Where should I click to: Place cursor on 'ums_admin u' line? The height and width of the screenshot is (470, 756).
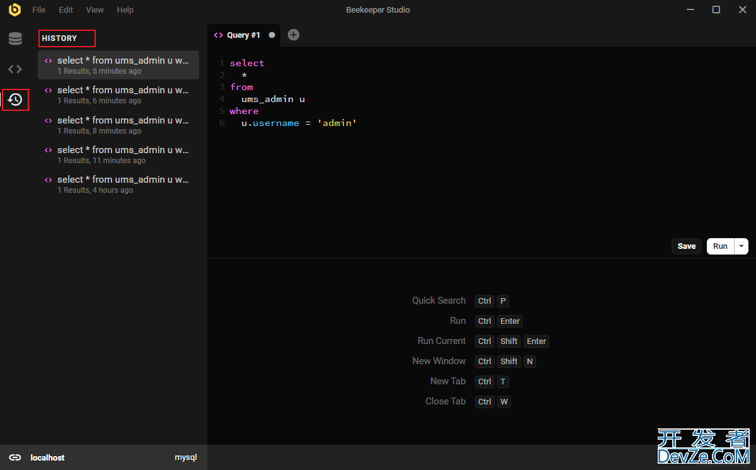pyautogui.click(x=273, y=99)
